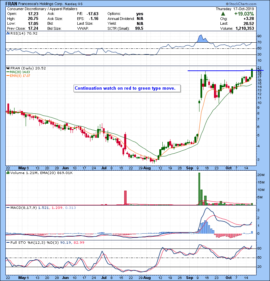Click the tall red volume bar in July
Viewport: 270px width, 281px height.
[125, 198]
